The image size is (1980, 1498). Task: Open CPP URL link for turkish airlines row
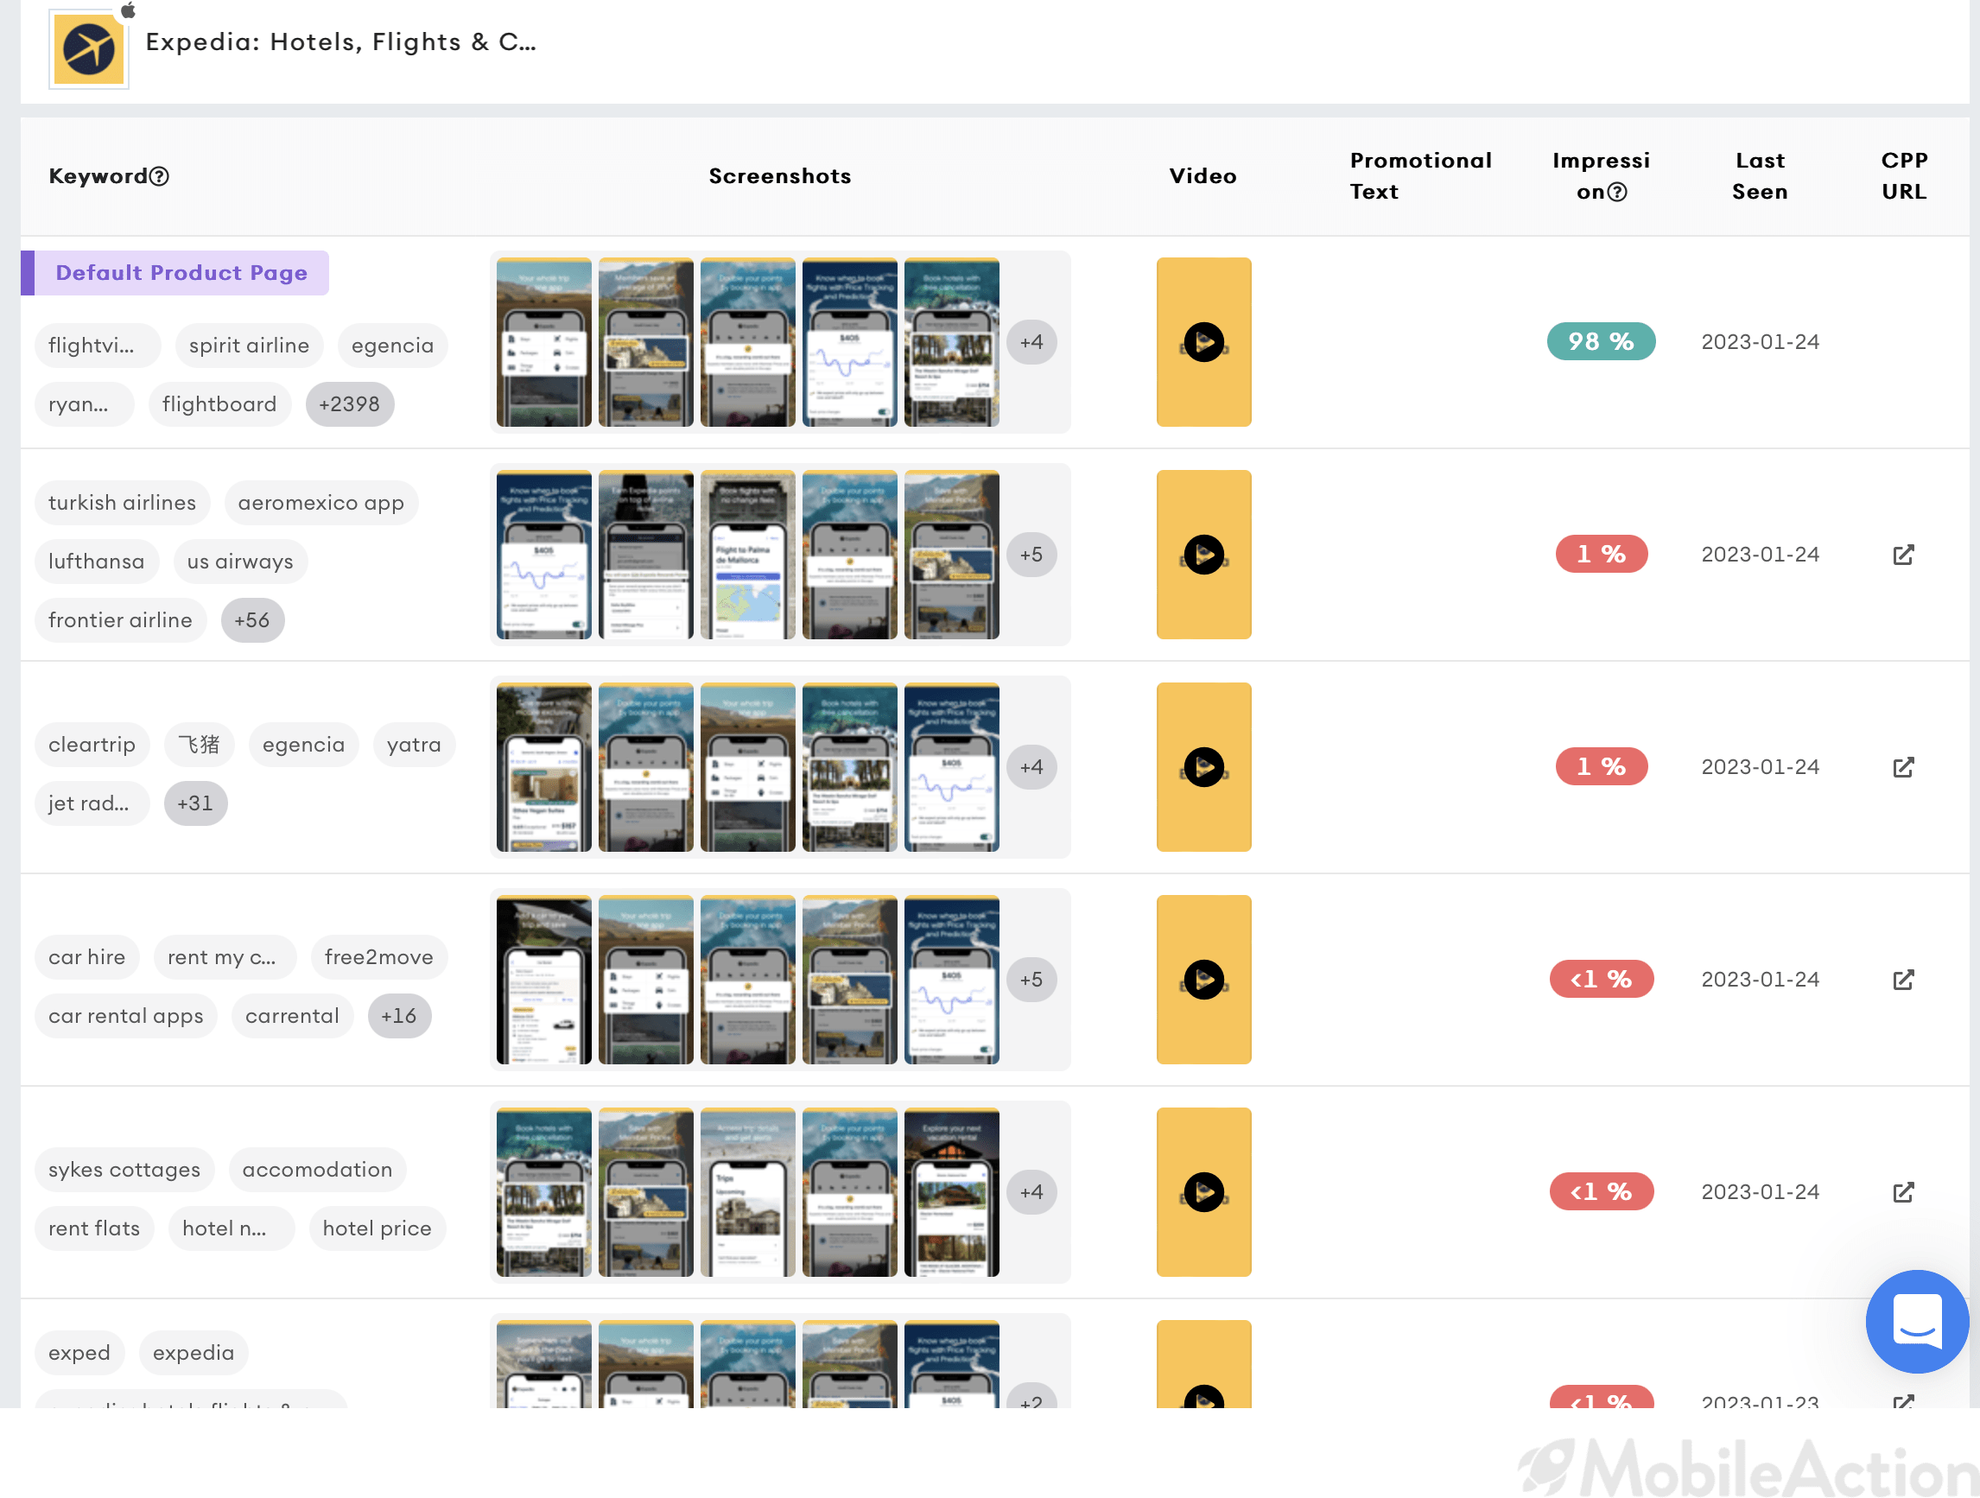(x=1904, y=555)
